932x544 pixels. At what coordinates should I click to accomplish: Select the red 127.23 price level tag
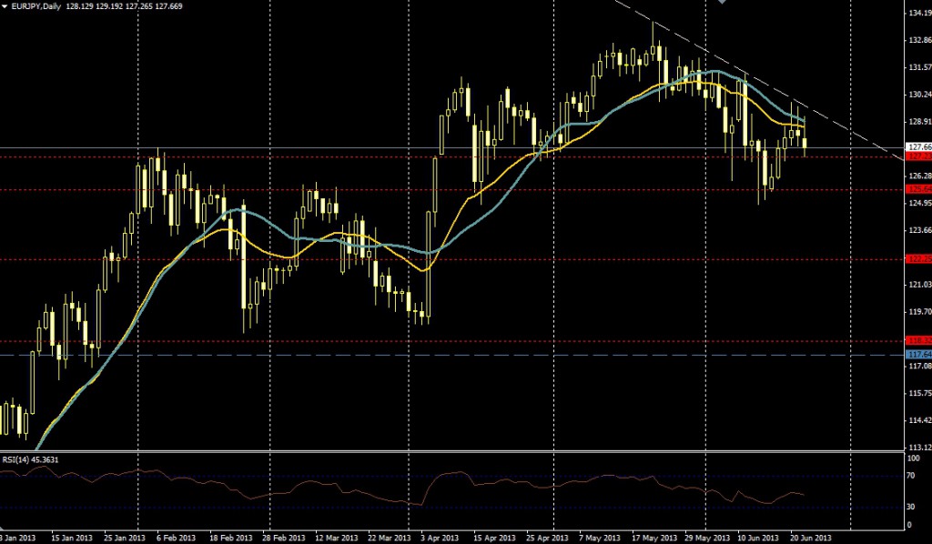[x=918, y=156]
